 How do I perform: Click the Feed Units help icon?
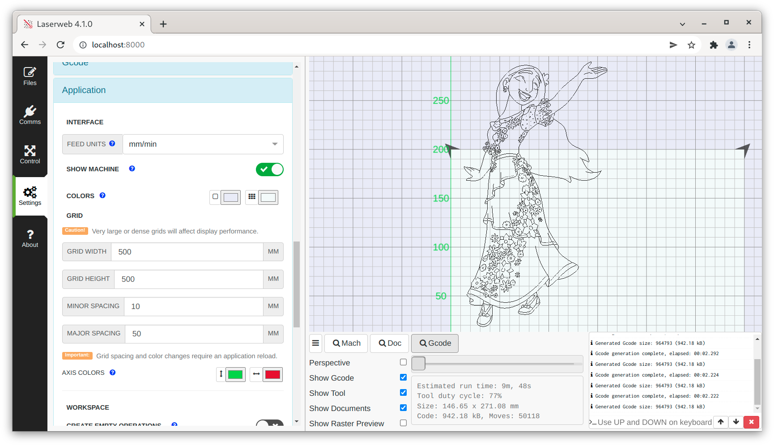tap(112, 144)
